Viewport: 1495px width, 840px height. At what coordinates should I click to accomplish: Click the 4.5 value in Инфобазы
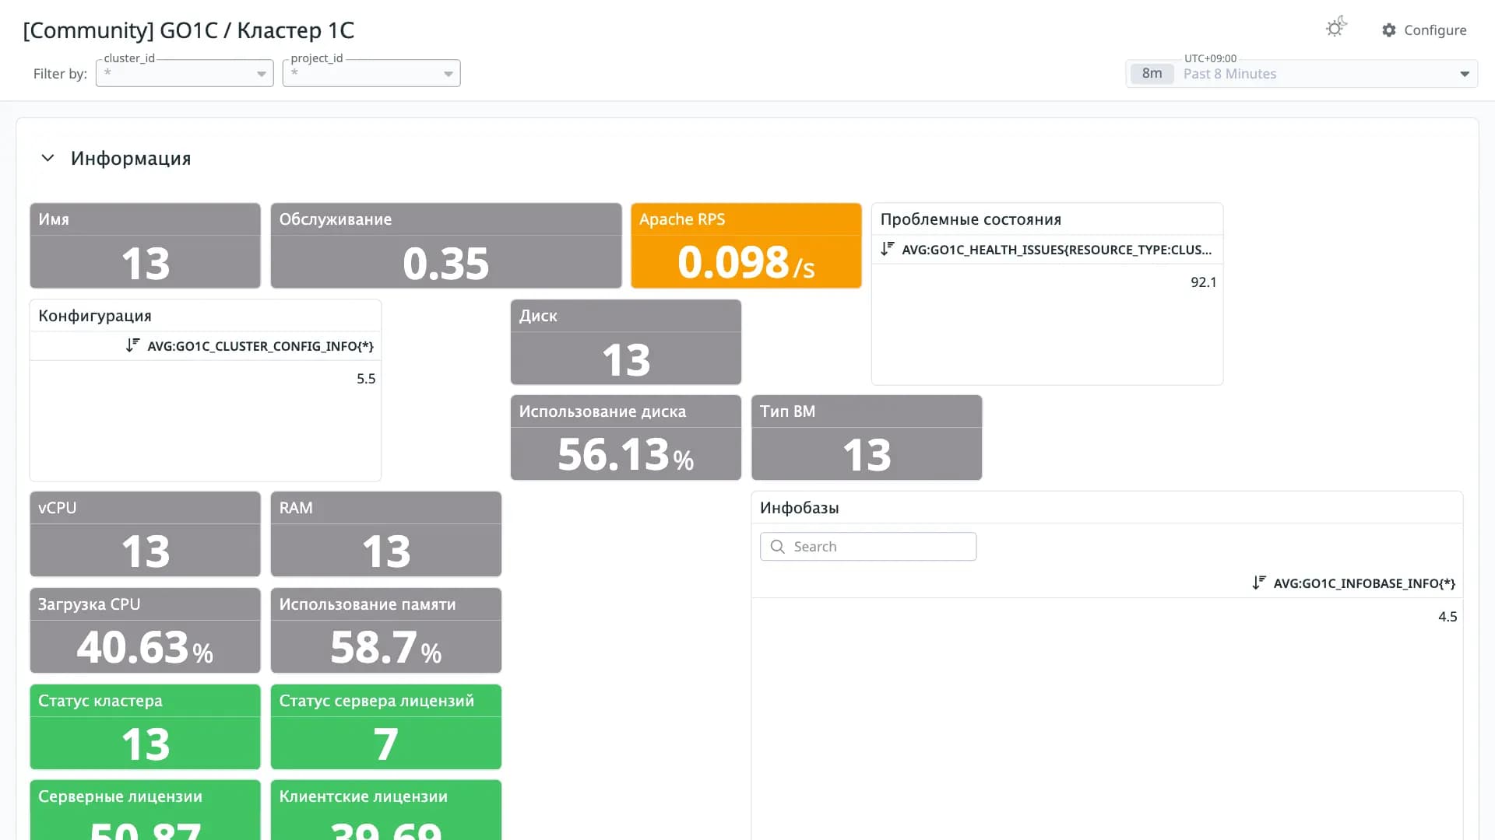[1448, 617]
